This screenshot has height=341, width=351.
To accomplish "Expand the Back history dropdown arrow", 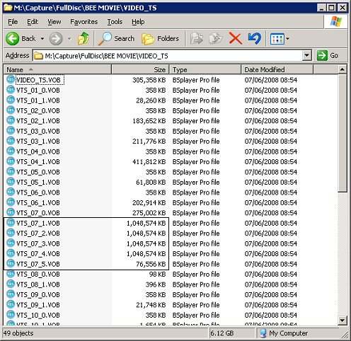I will tap(42, 38).
